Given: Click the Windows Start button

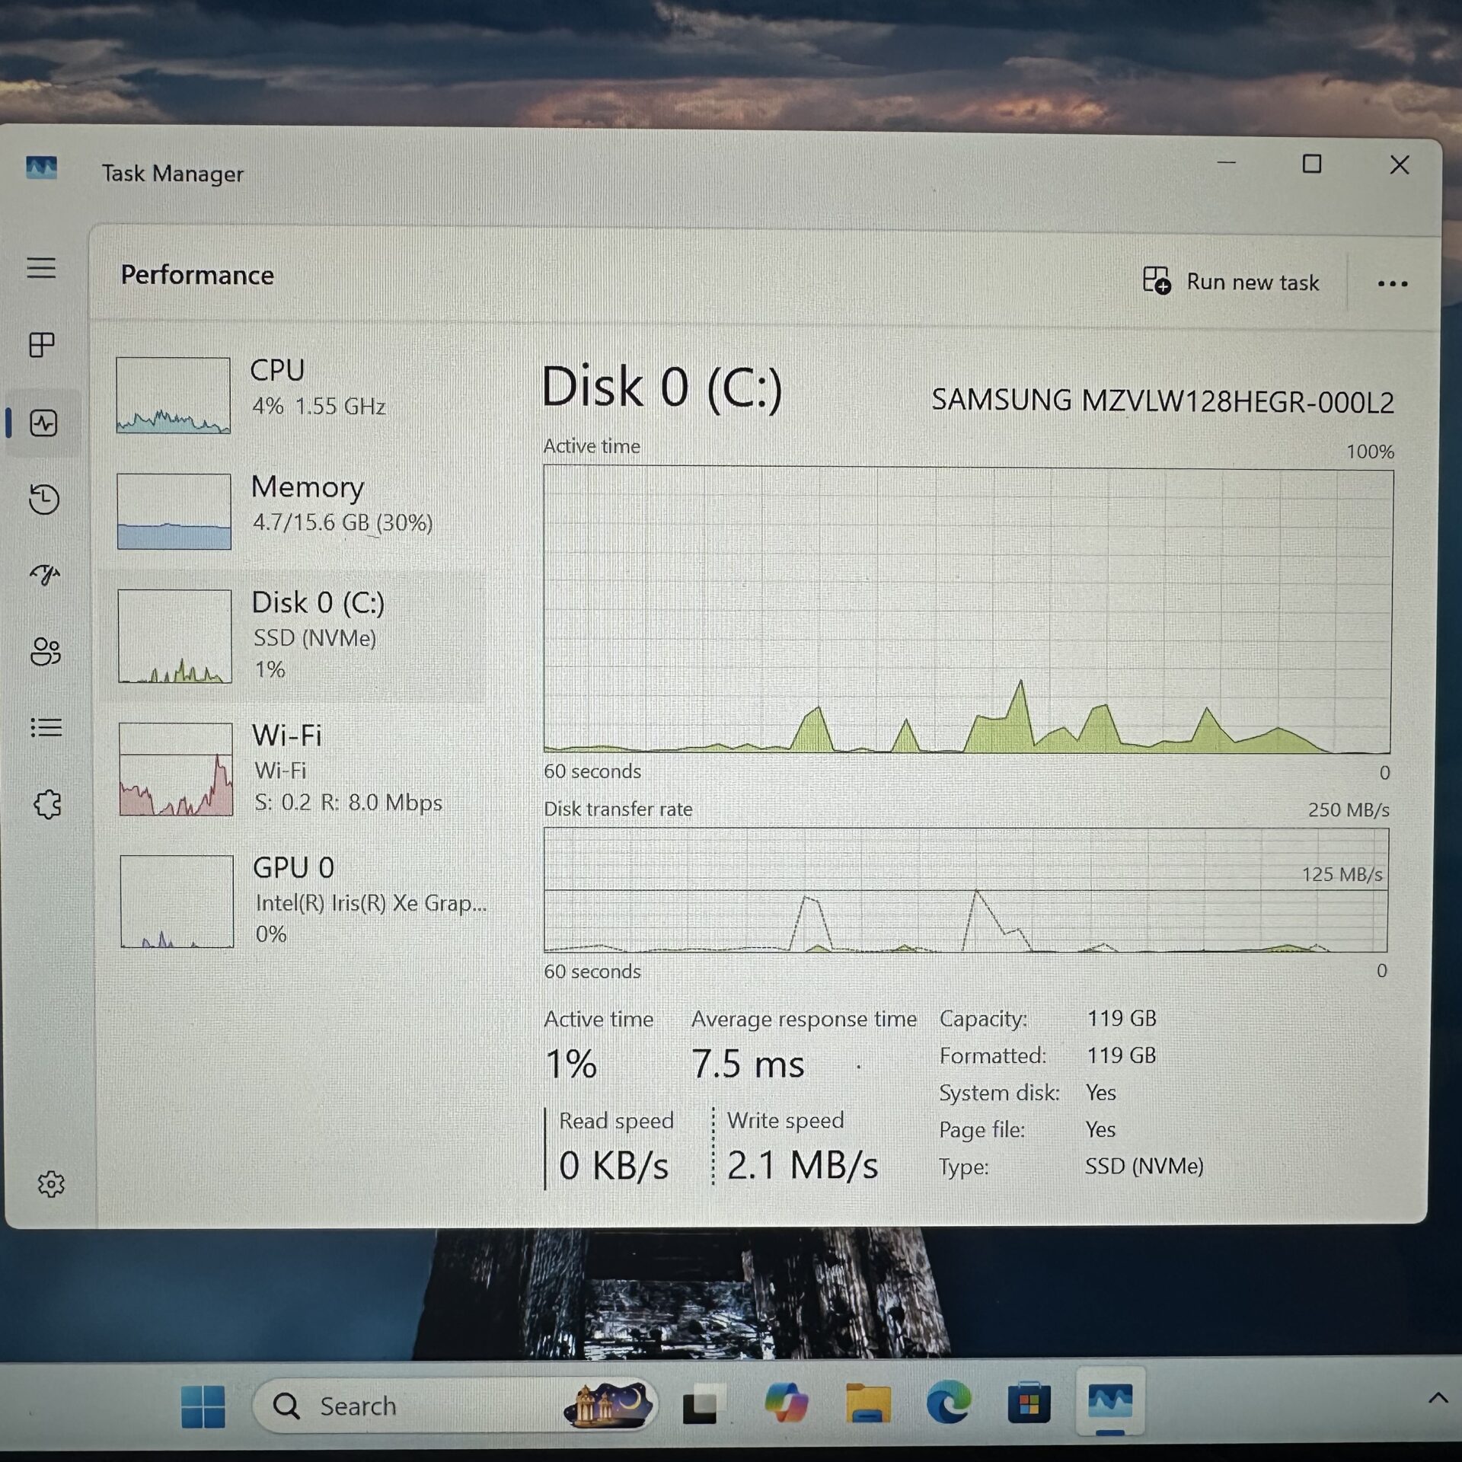Looking at the screenshot, I should click(203, 1406).
